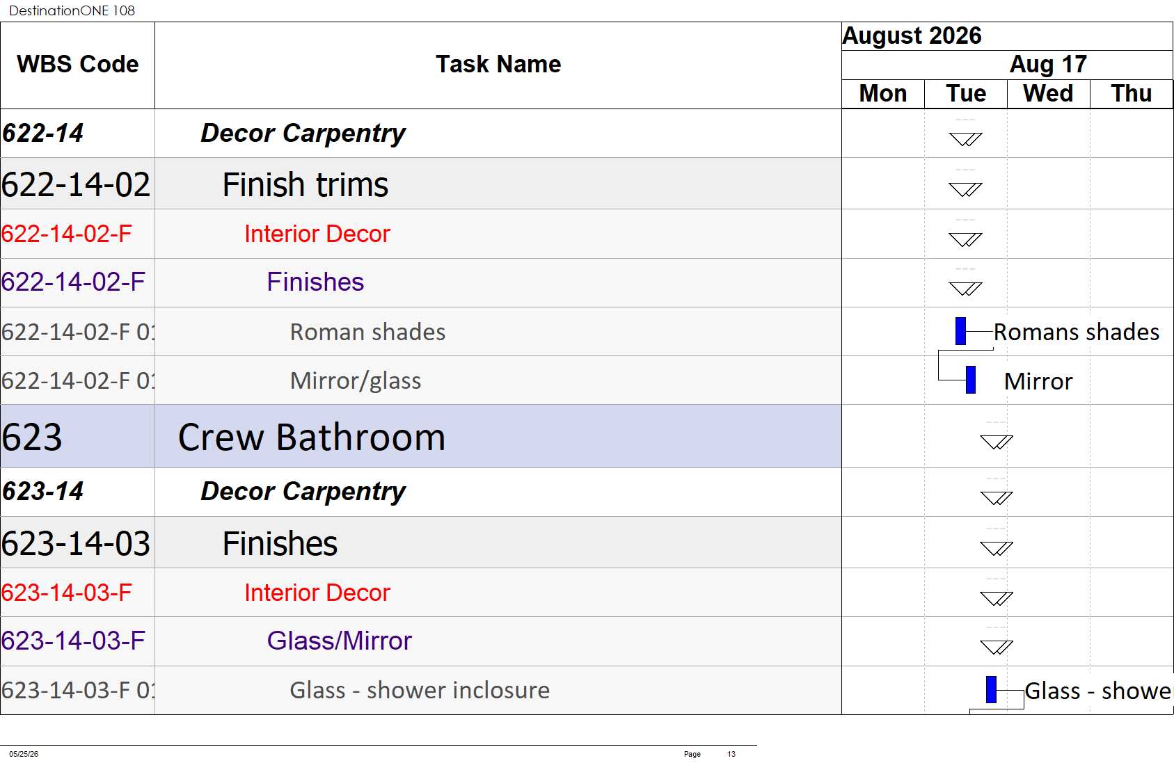Click the WBS code of the Mirror/glass row
The image size is (1174, 763).
78,381
